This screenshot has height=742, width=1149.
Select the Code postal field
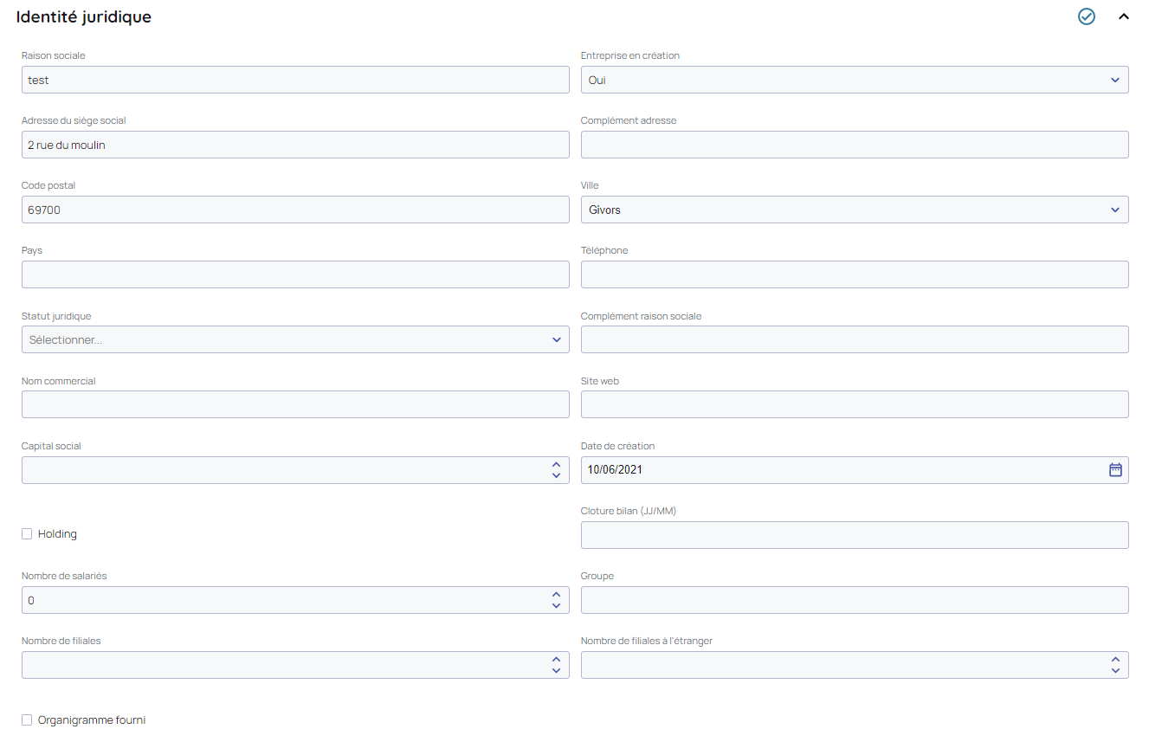[x=294, y=210]
